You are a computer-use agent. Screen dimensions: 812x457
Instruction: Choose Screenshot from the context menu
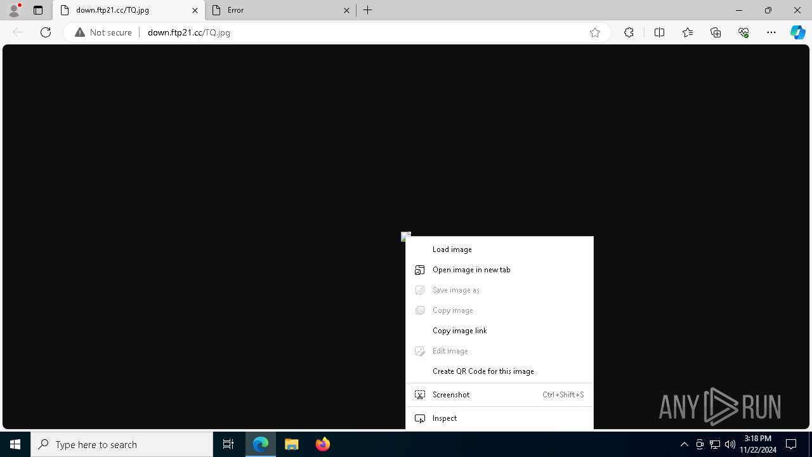pyautogui.click(x=499, y=395)
